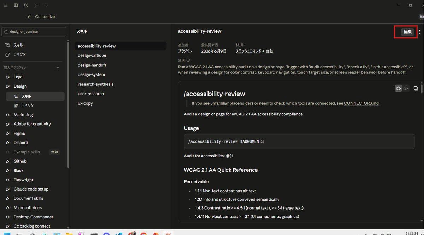Select the accessibility-review skill
The width and height of the screenshot is (424, 235).
[x=120, y=46]
